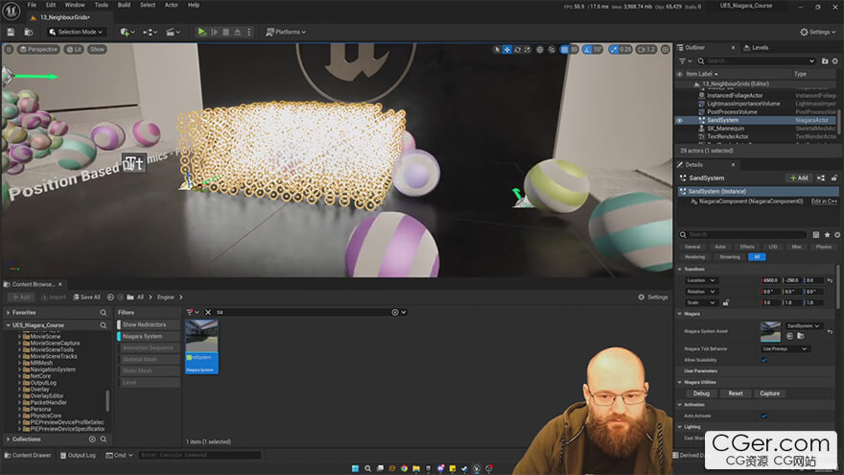This screenshot has height=475, width=844.
Task: Open the add content quick-add dropdown
Action: coord(127,33)
